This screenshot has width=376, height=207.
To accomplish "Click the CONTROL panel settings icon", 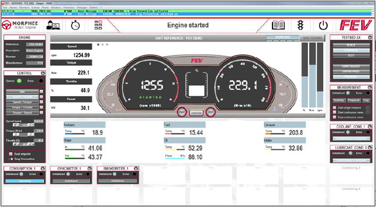I will (43, 73).
